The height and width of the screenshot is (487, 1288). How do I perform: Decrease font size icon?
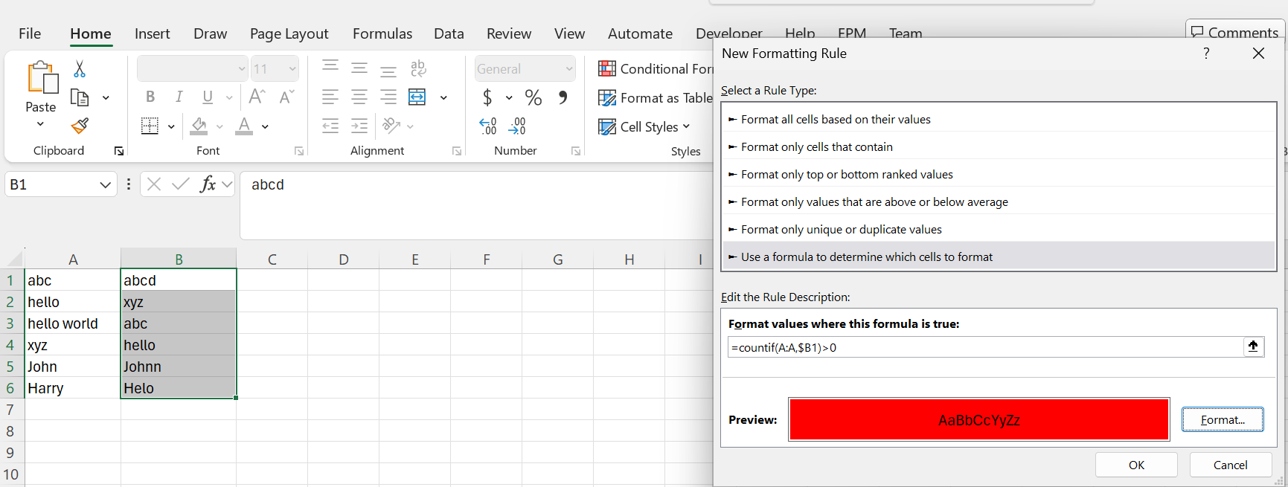(x=286, y=97)
